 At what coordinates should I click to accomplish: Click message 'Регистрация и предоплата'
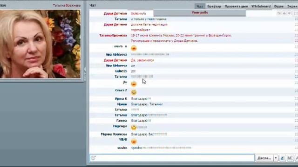164,41
